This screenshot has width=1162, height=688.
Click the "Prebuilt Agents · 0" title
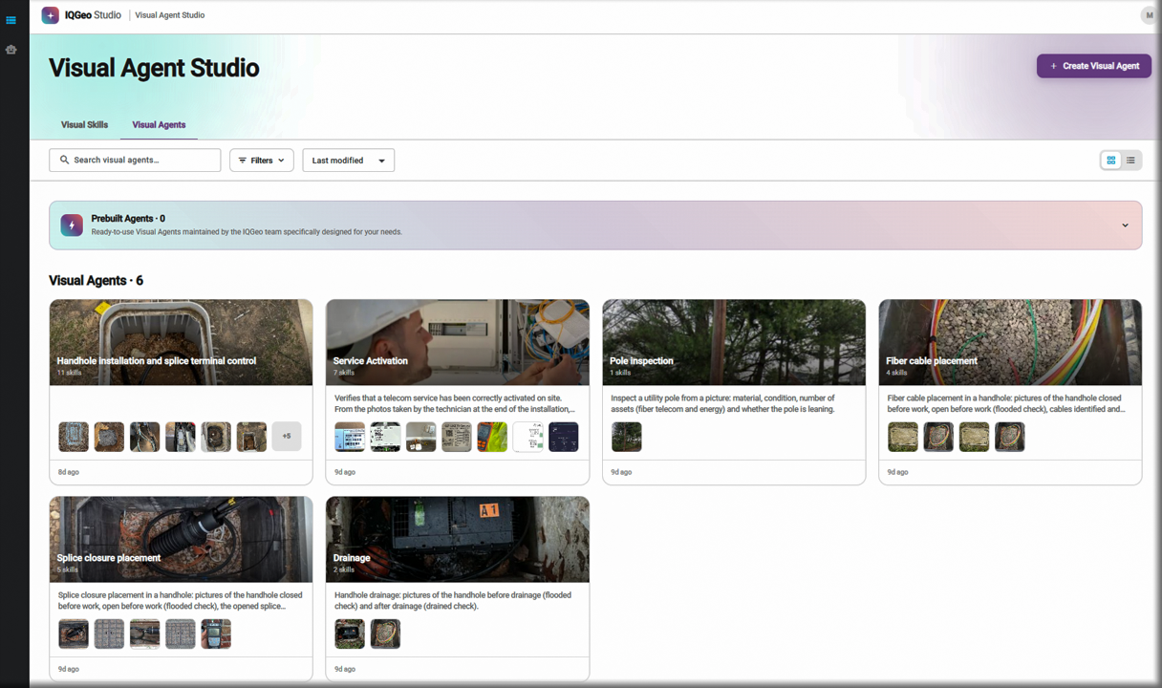(x=128, y=219)
